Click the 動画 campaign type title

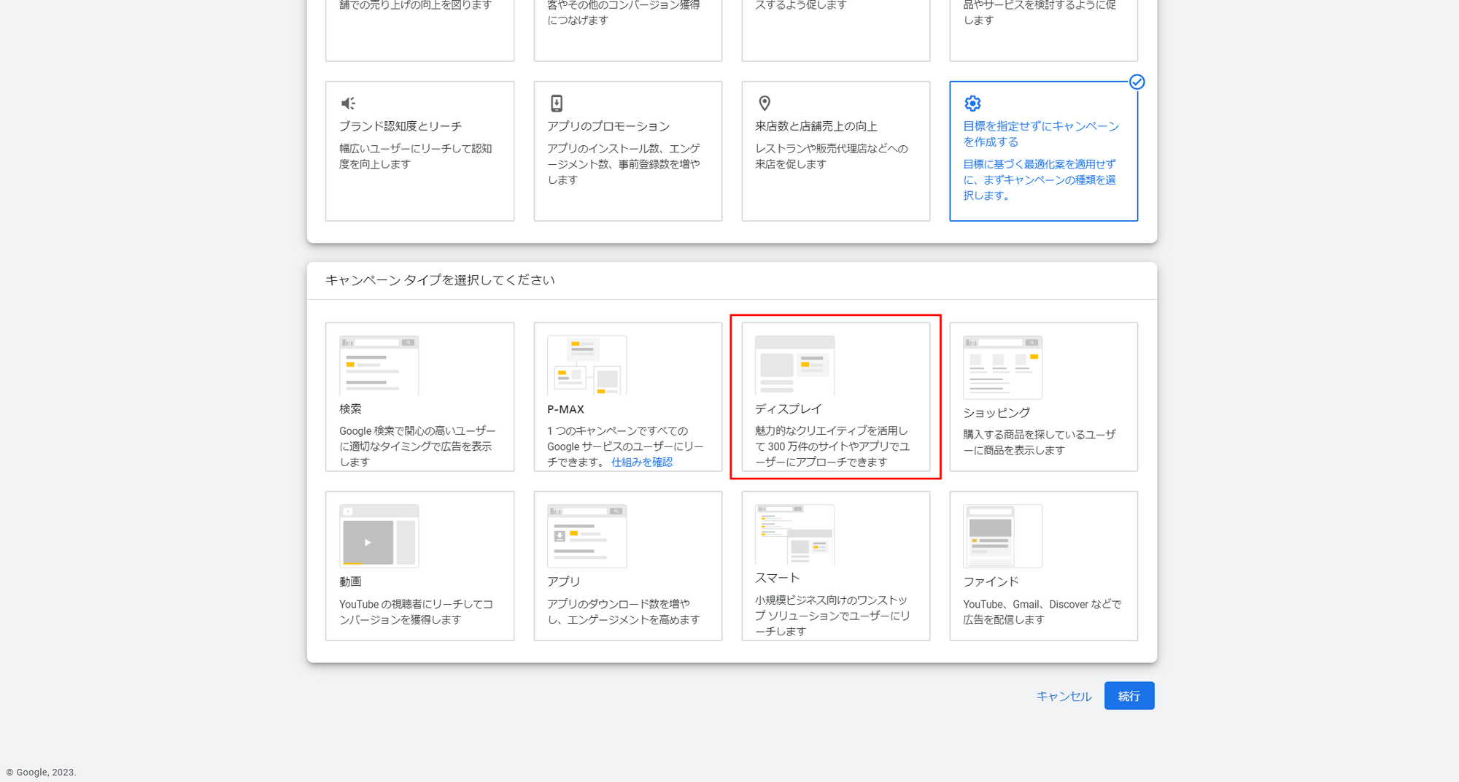(350, 581)
